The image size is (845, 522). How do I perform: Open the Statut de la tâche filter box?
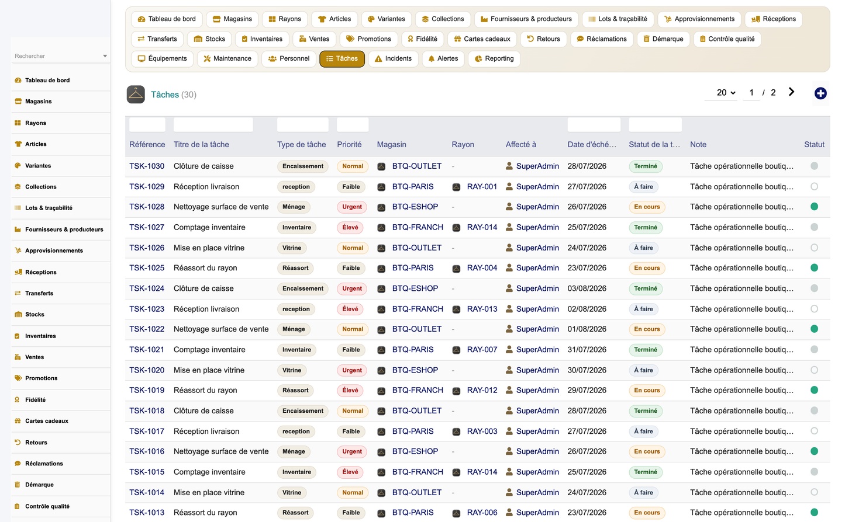tap(655, 124)
